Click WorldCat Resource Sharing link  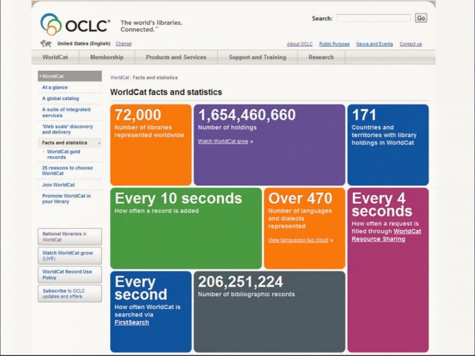[x=386, y=235]
